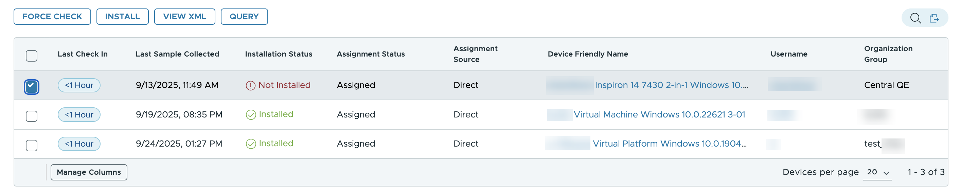960x195 pixels.
Task: Toggle the select-all header checkbox
Action: point(32,56)
